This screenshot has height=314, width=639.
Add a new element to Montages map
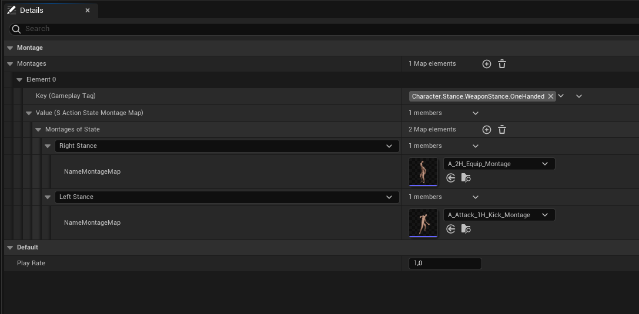(486, 64)
